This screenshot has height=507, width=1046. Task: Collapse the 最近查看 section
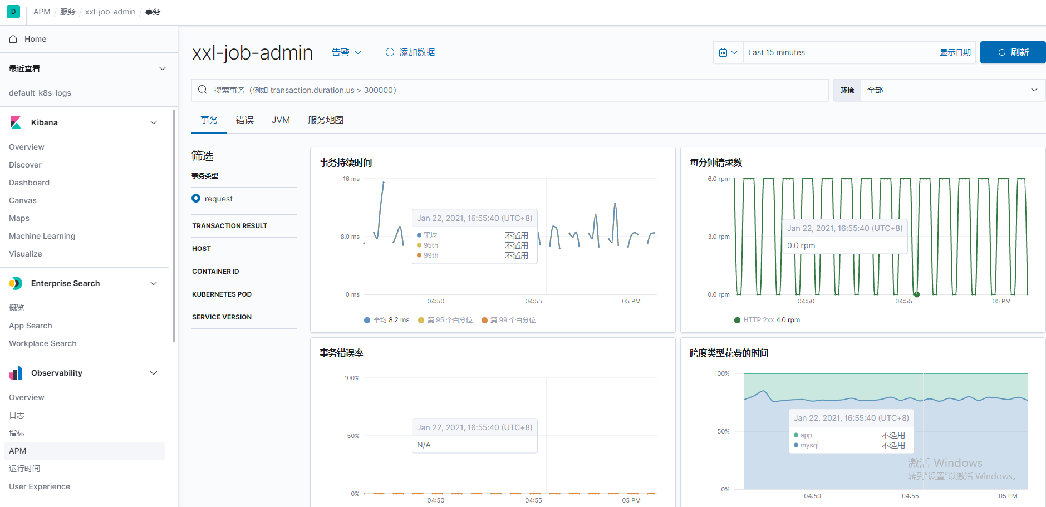163,68
